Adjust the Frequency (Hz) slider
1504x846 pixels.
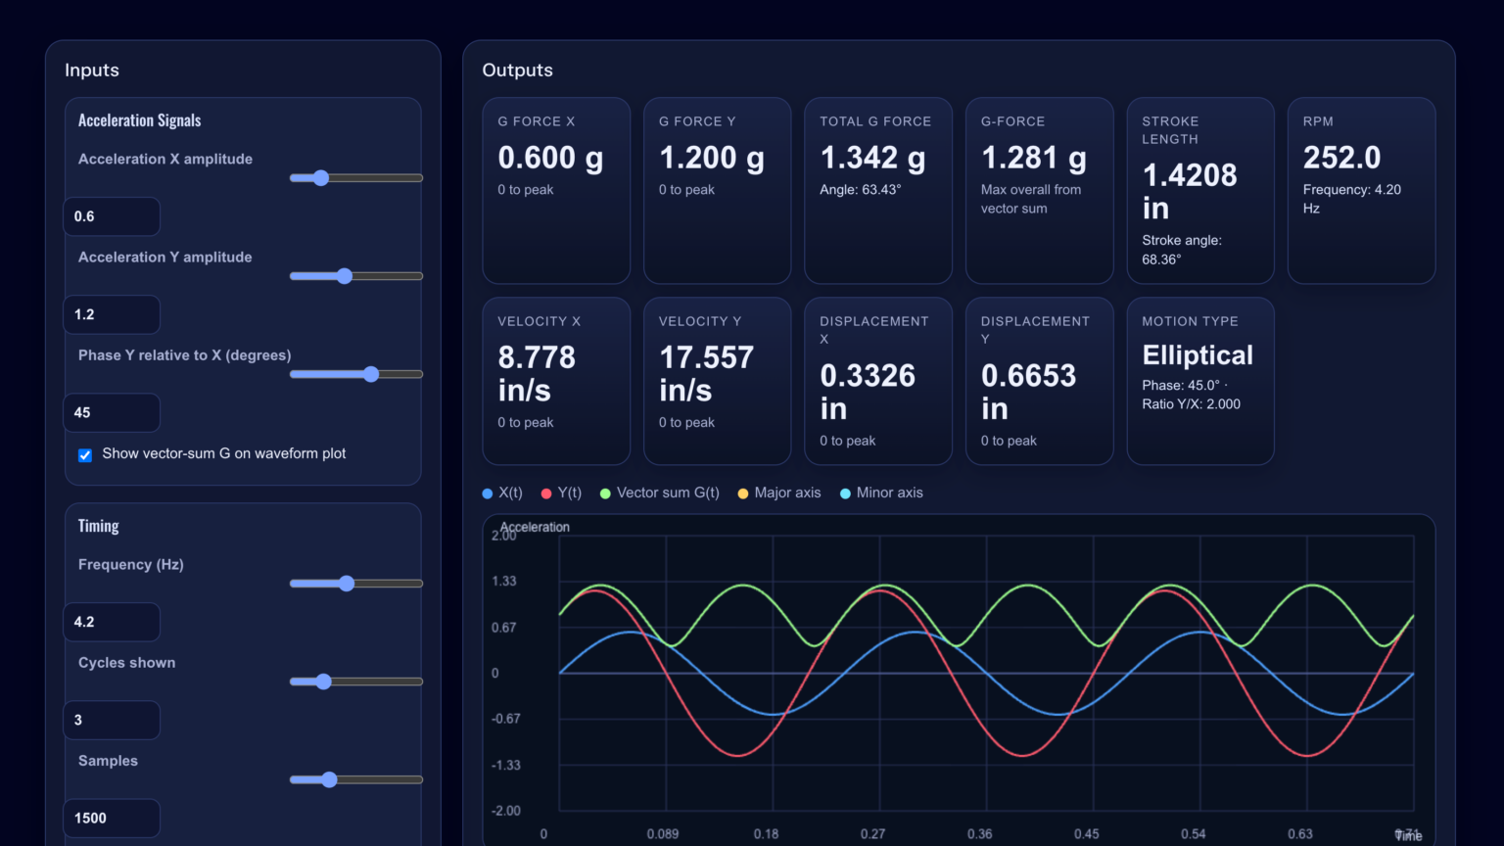[356, 584]
